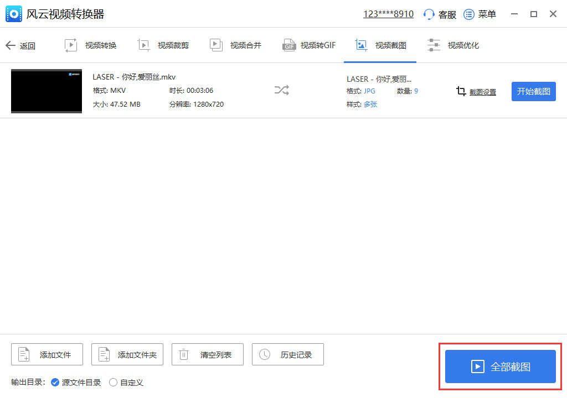Viewport: 567px width, 398px height.
Task: Click the size text 47.52 MB
Action: coord(125,104)
